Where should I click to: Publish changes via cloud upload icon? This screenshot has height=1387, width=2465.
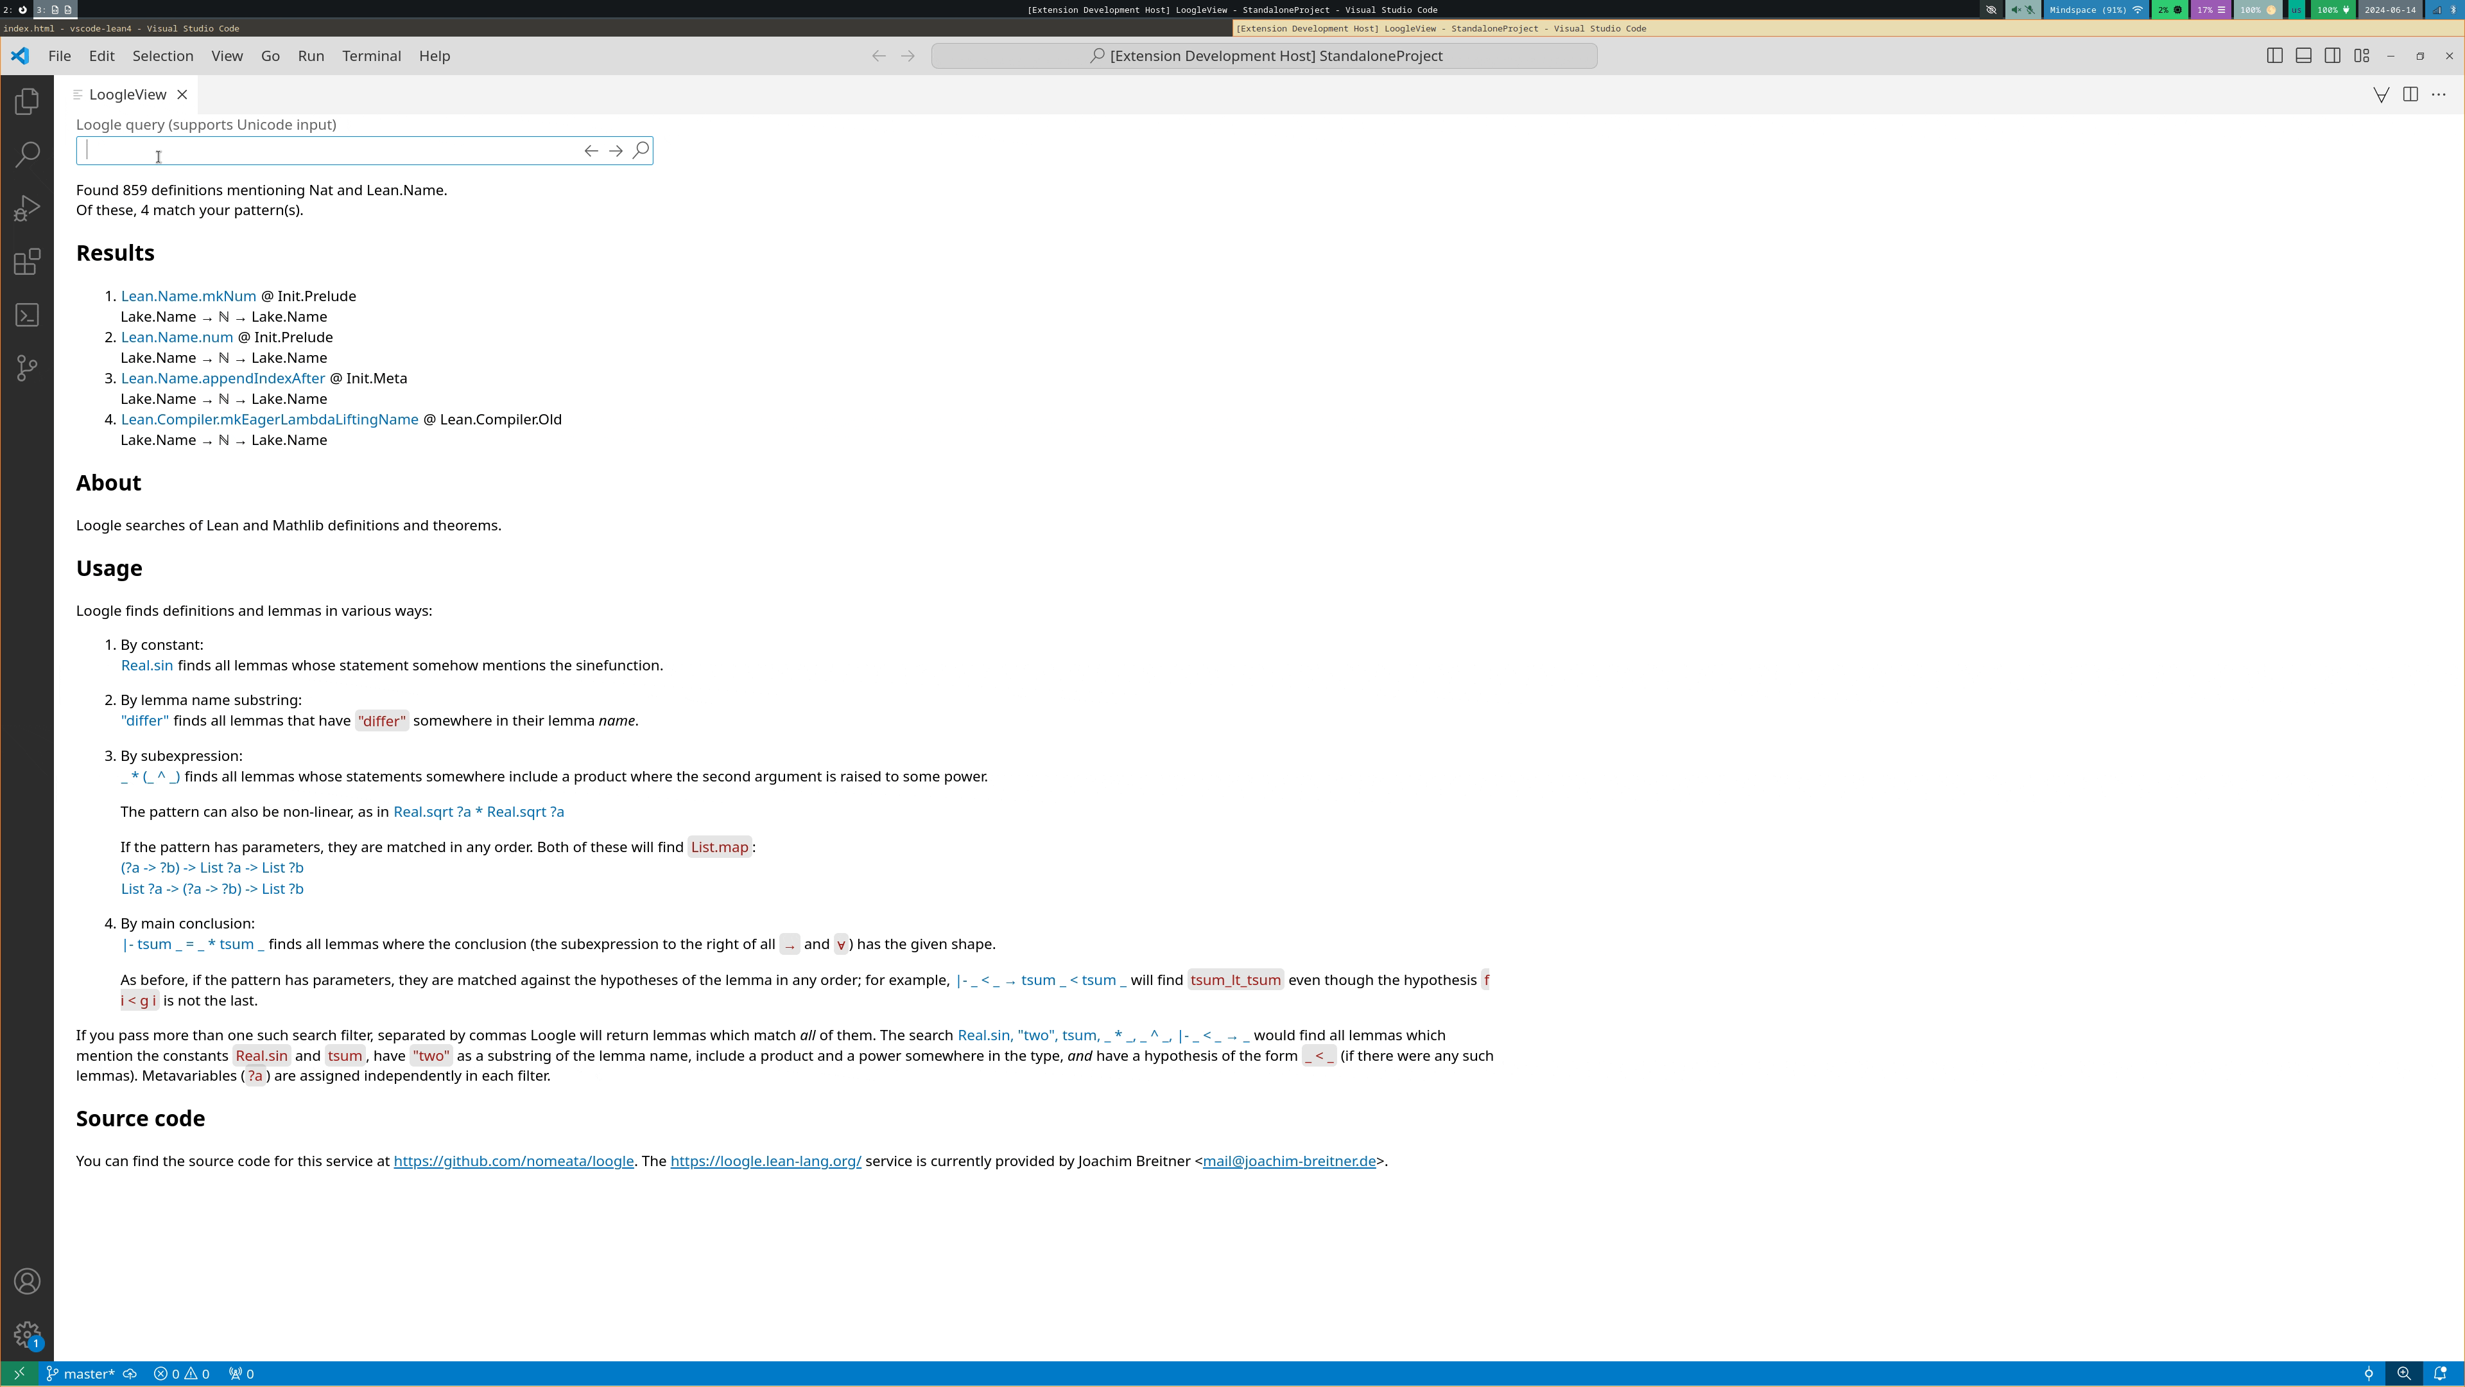130,1374
